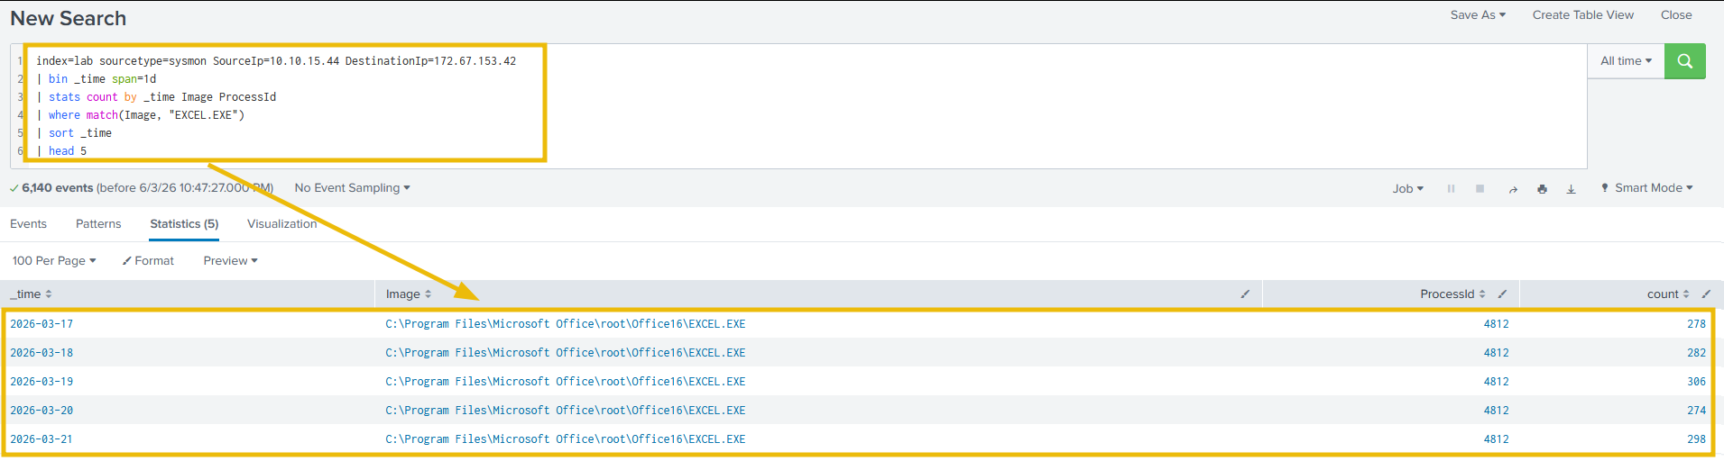This screenshot has width=1724, height=461.
Task: Click the count value 282
Action: pos(1696,353)
